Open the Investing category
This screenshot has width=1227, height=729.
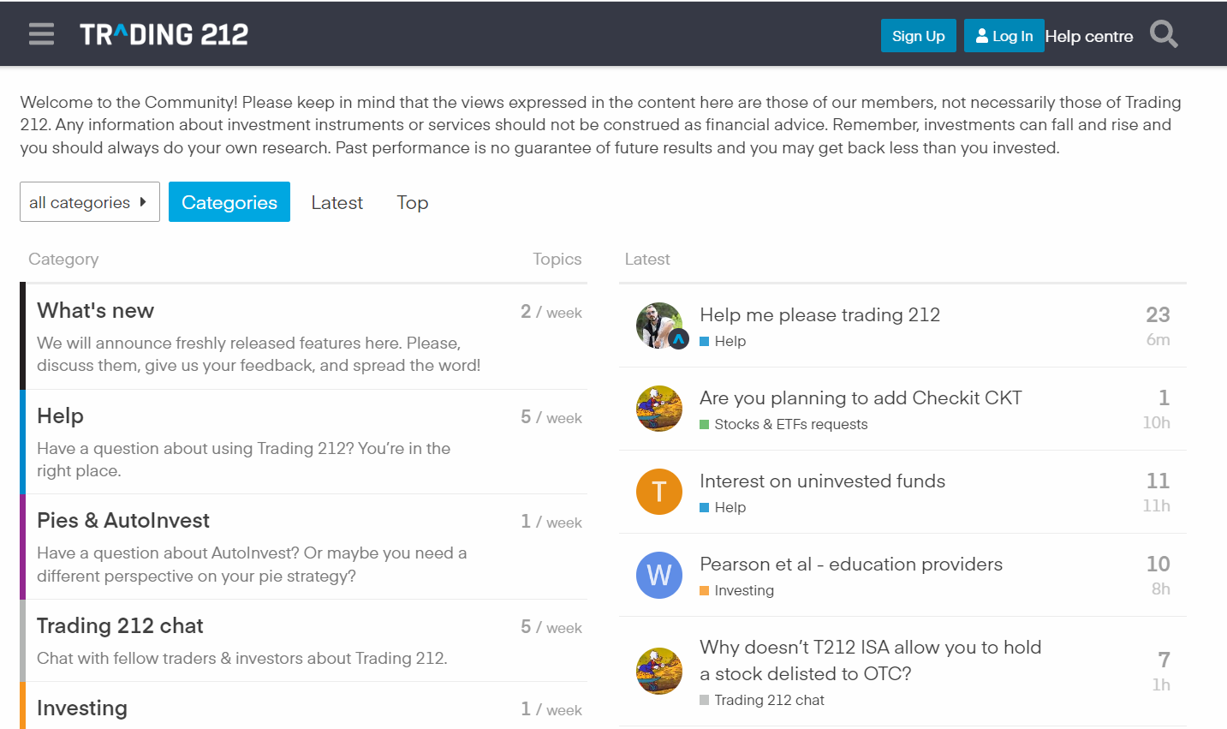pyautogui.click(x=82, y=708)
